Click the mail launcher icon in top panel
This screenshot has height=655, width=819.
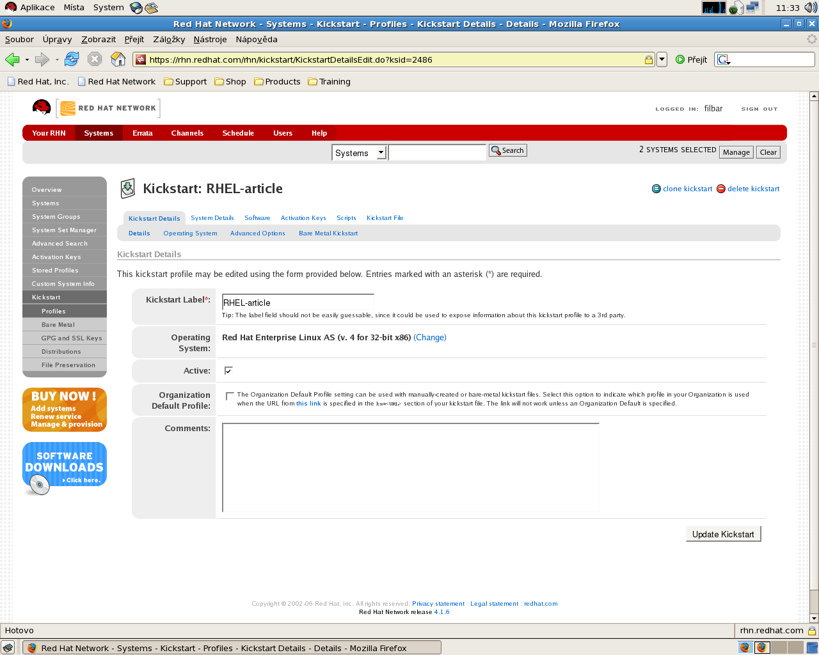(x=151, y=8)
